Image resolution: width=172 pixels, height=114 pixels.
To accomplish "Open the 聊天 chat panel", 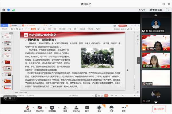I will coord(87,109).
